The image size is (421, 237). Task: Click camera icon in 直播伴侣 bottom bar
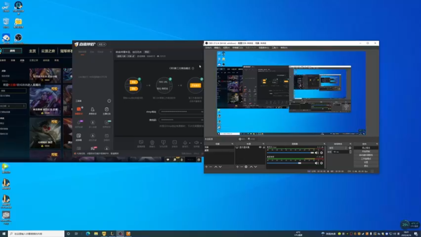click(x=152, y=143)
